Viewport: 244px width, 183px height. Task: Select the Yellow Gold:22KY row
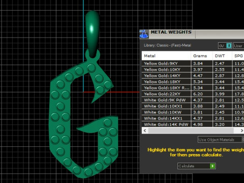point(193,94)
